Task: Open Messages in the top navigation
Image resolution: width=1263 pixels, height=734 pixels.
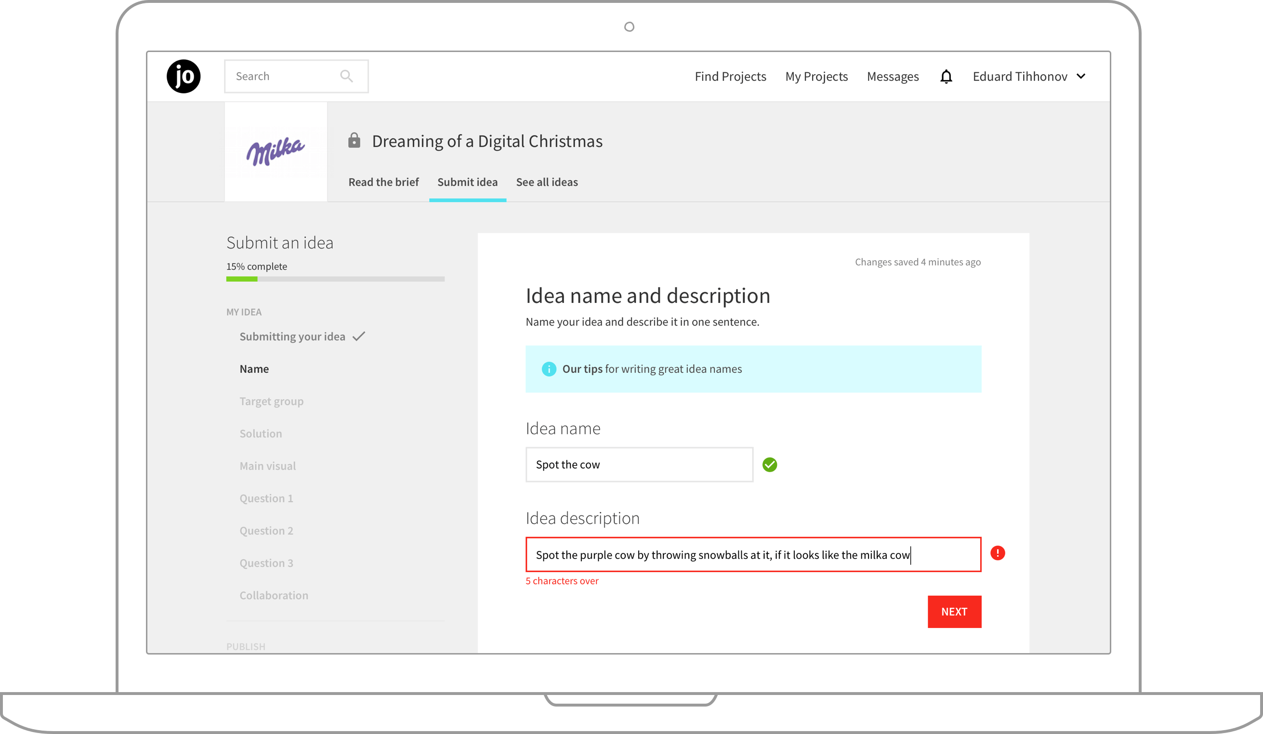Action: click(892, 77)
